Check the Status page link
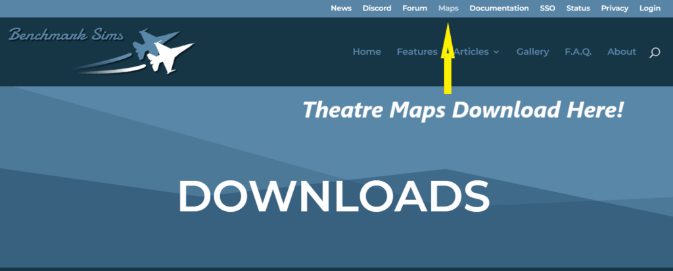673x271 pixels. (578, 8)
